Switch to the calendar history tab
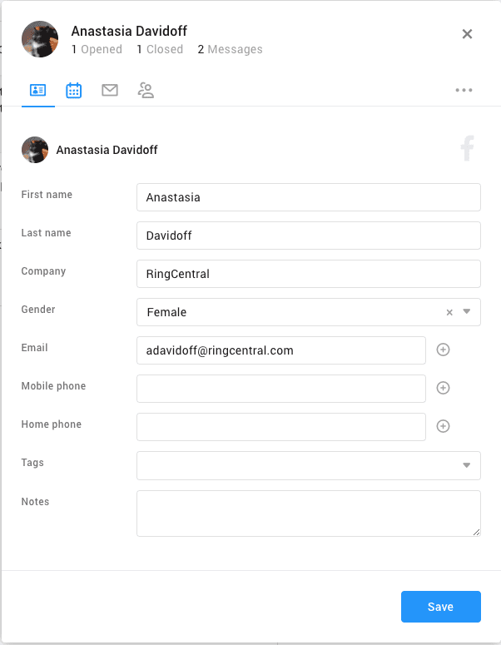Image resolution: width=501 pixels, height=645 pixels. point(74,91)
